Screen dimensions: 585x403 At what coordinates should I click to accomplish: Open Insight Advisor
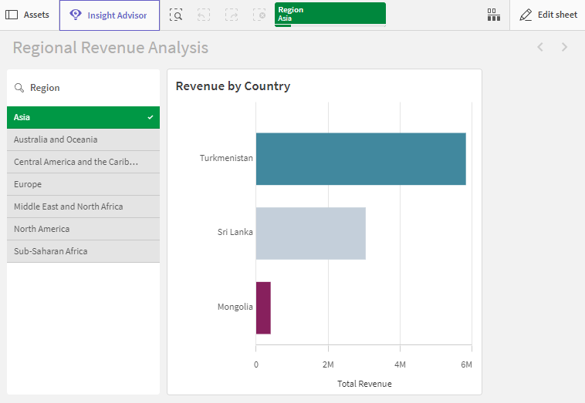(x=110, y=15)
